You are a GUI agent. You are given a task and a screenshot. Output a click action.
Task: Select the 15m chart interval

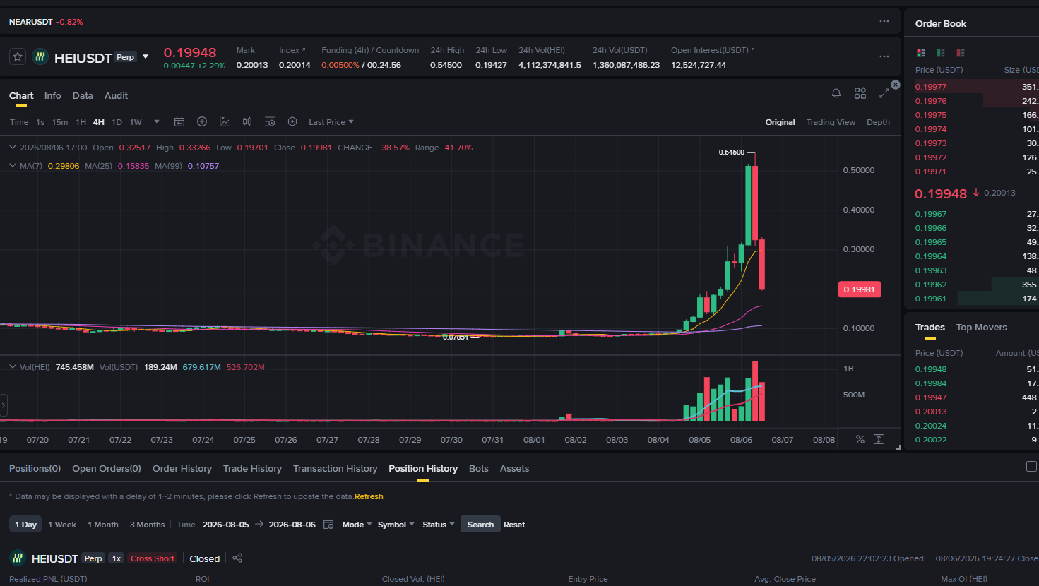60,122
